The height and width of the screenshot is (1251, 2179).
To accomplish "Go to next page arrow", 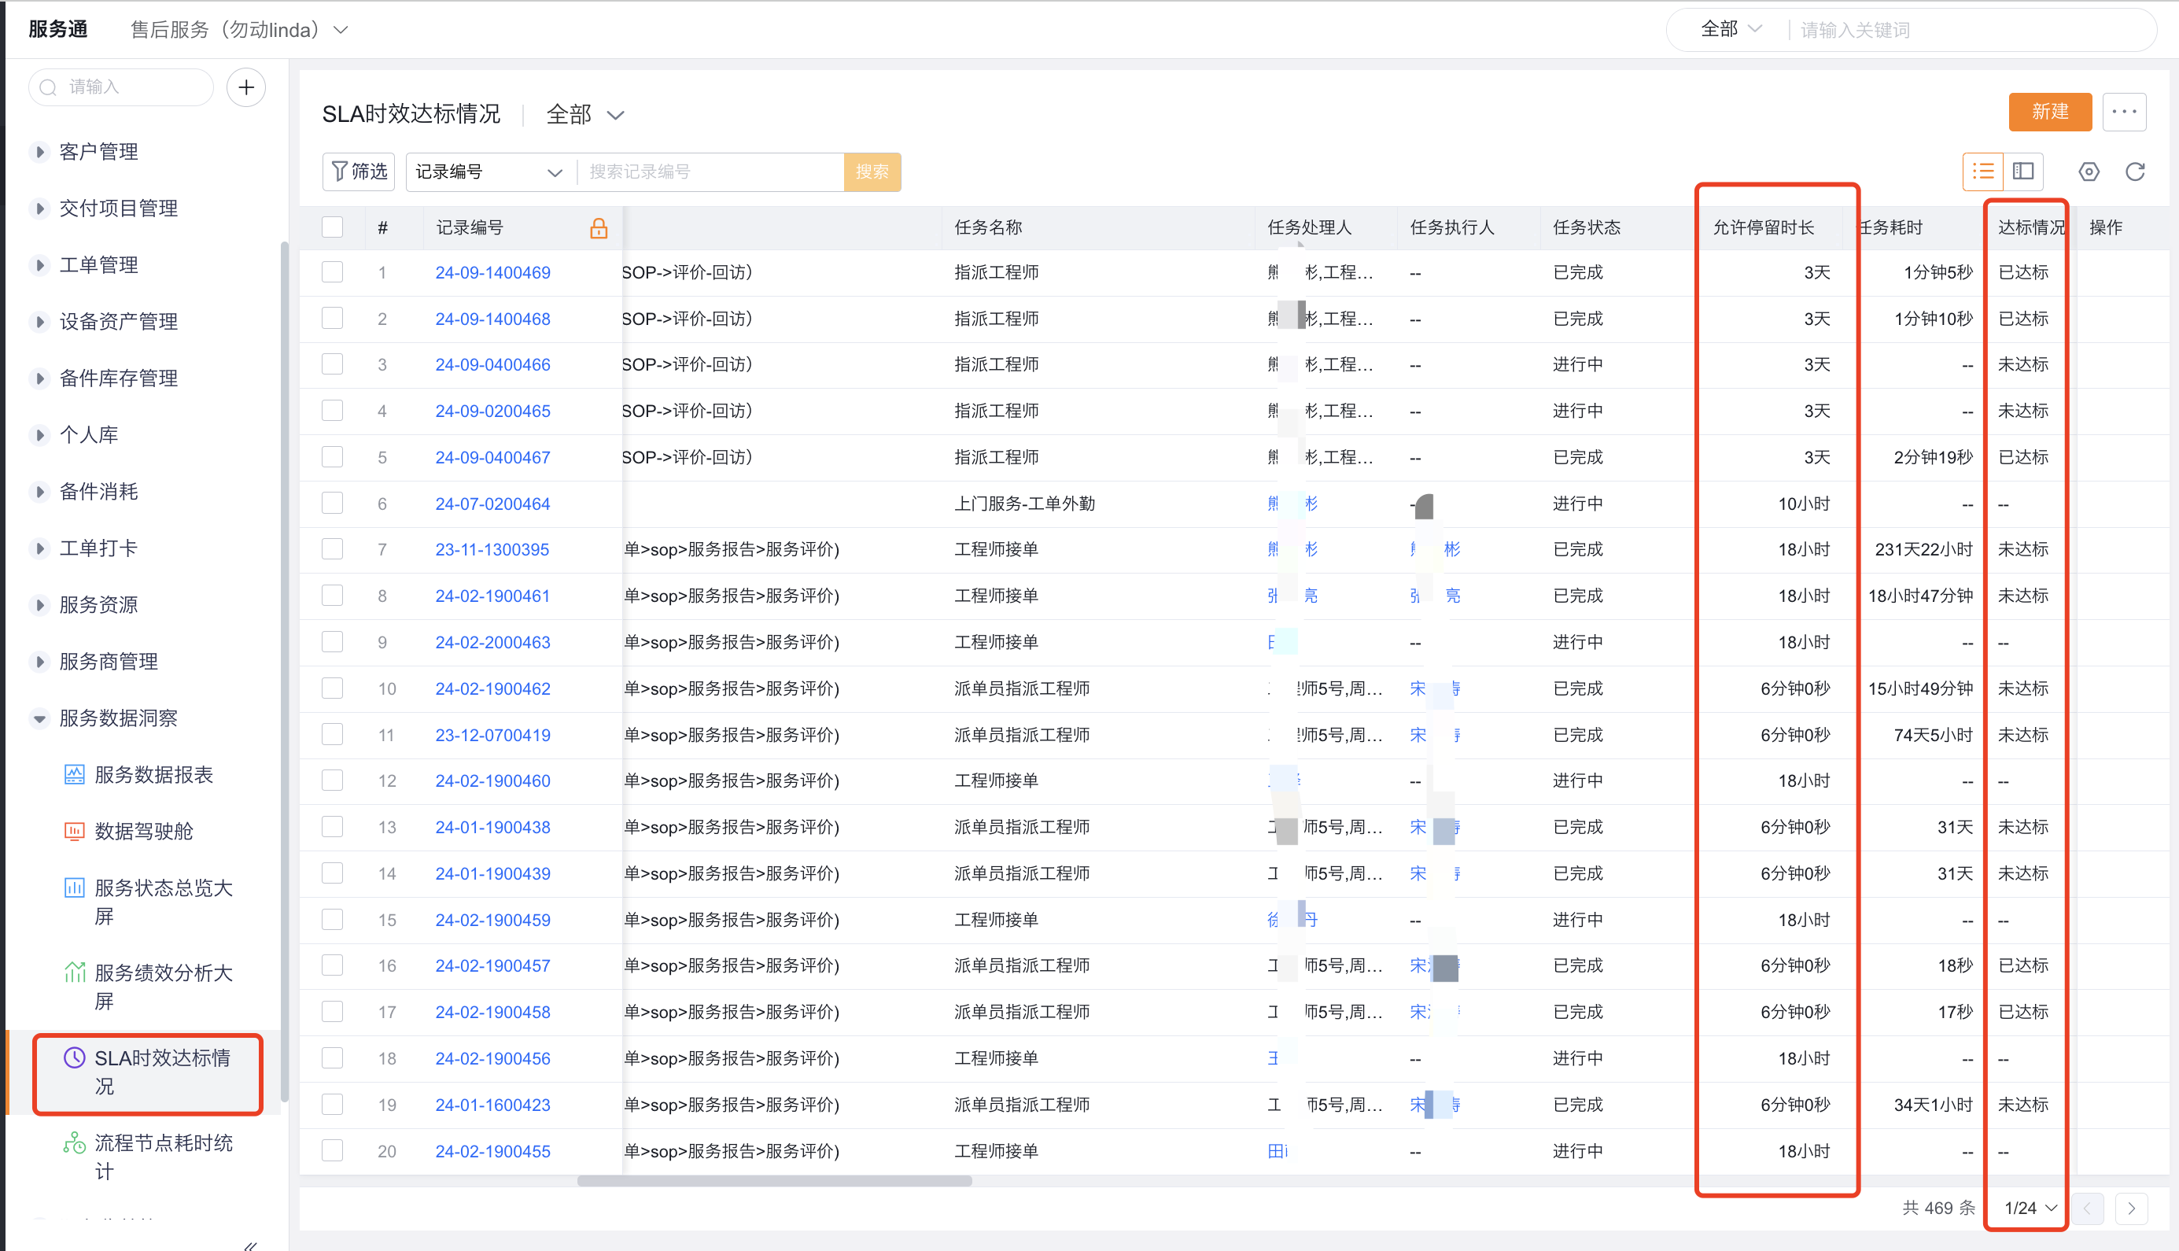I will point(2131,1208).
